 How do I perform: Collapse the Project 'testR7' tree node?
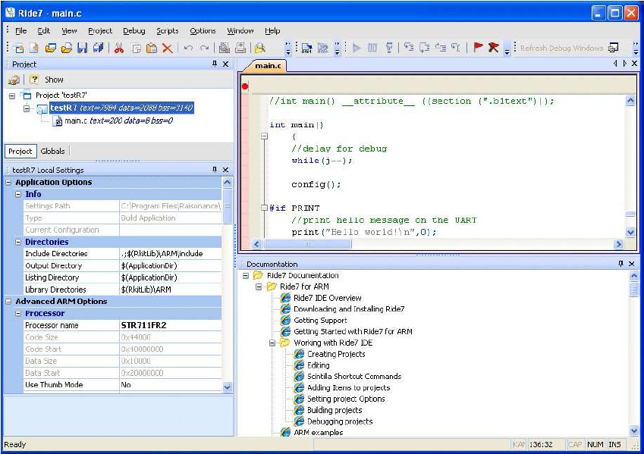click(x=12, y=95)
